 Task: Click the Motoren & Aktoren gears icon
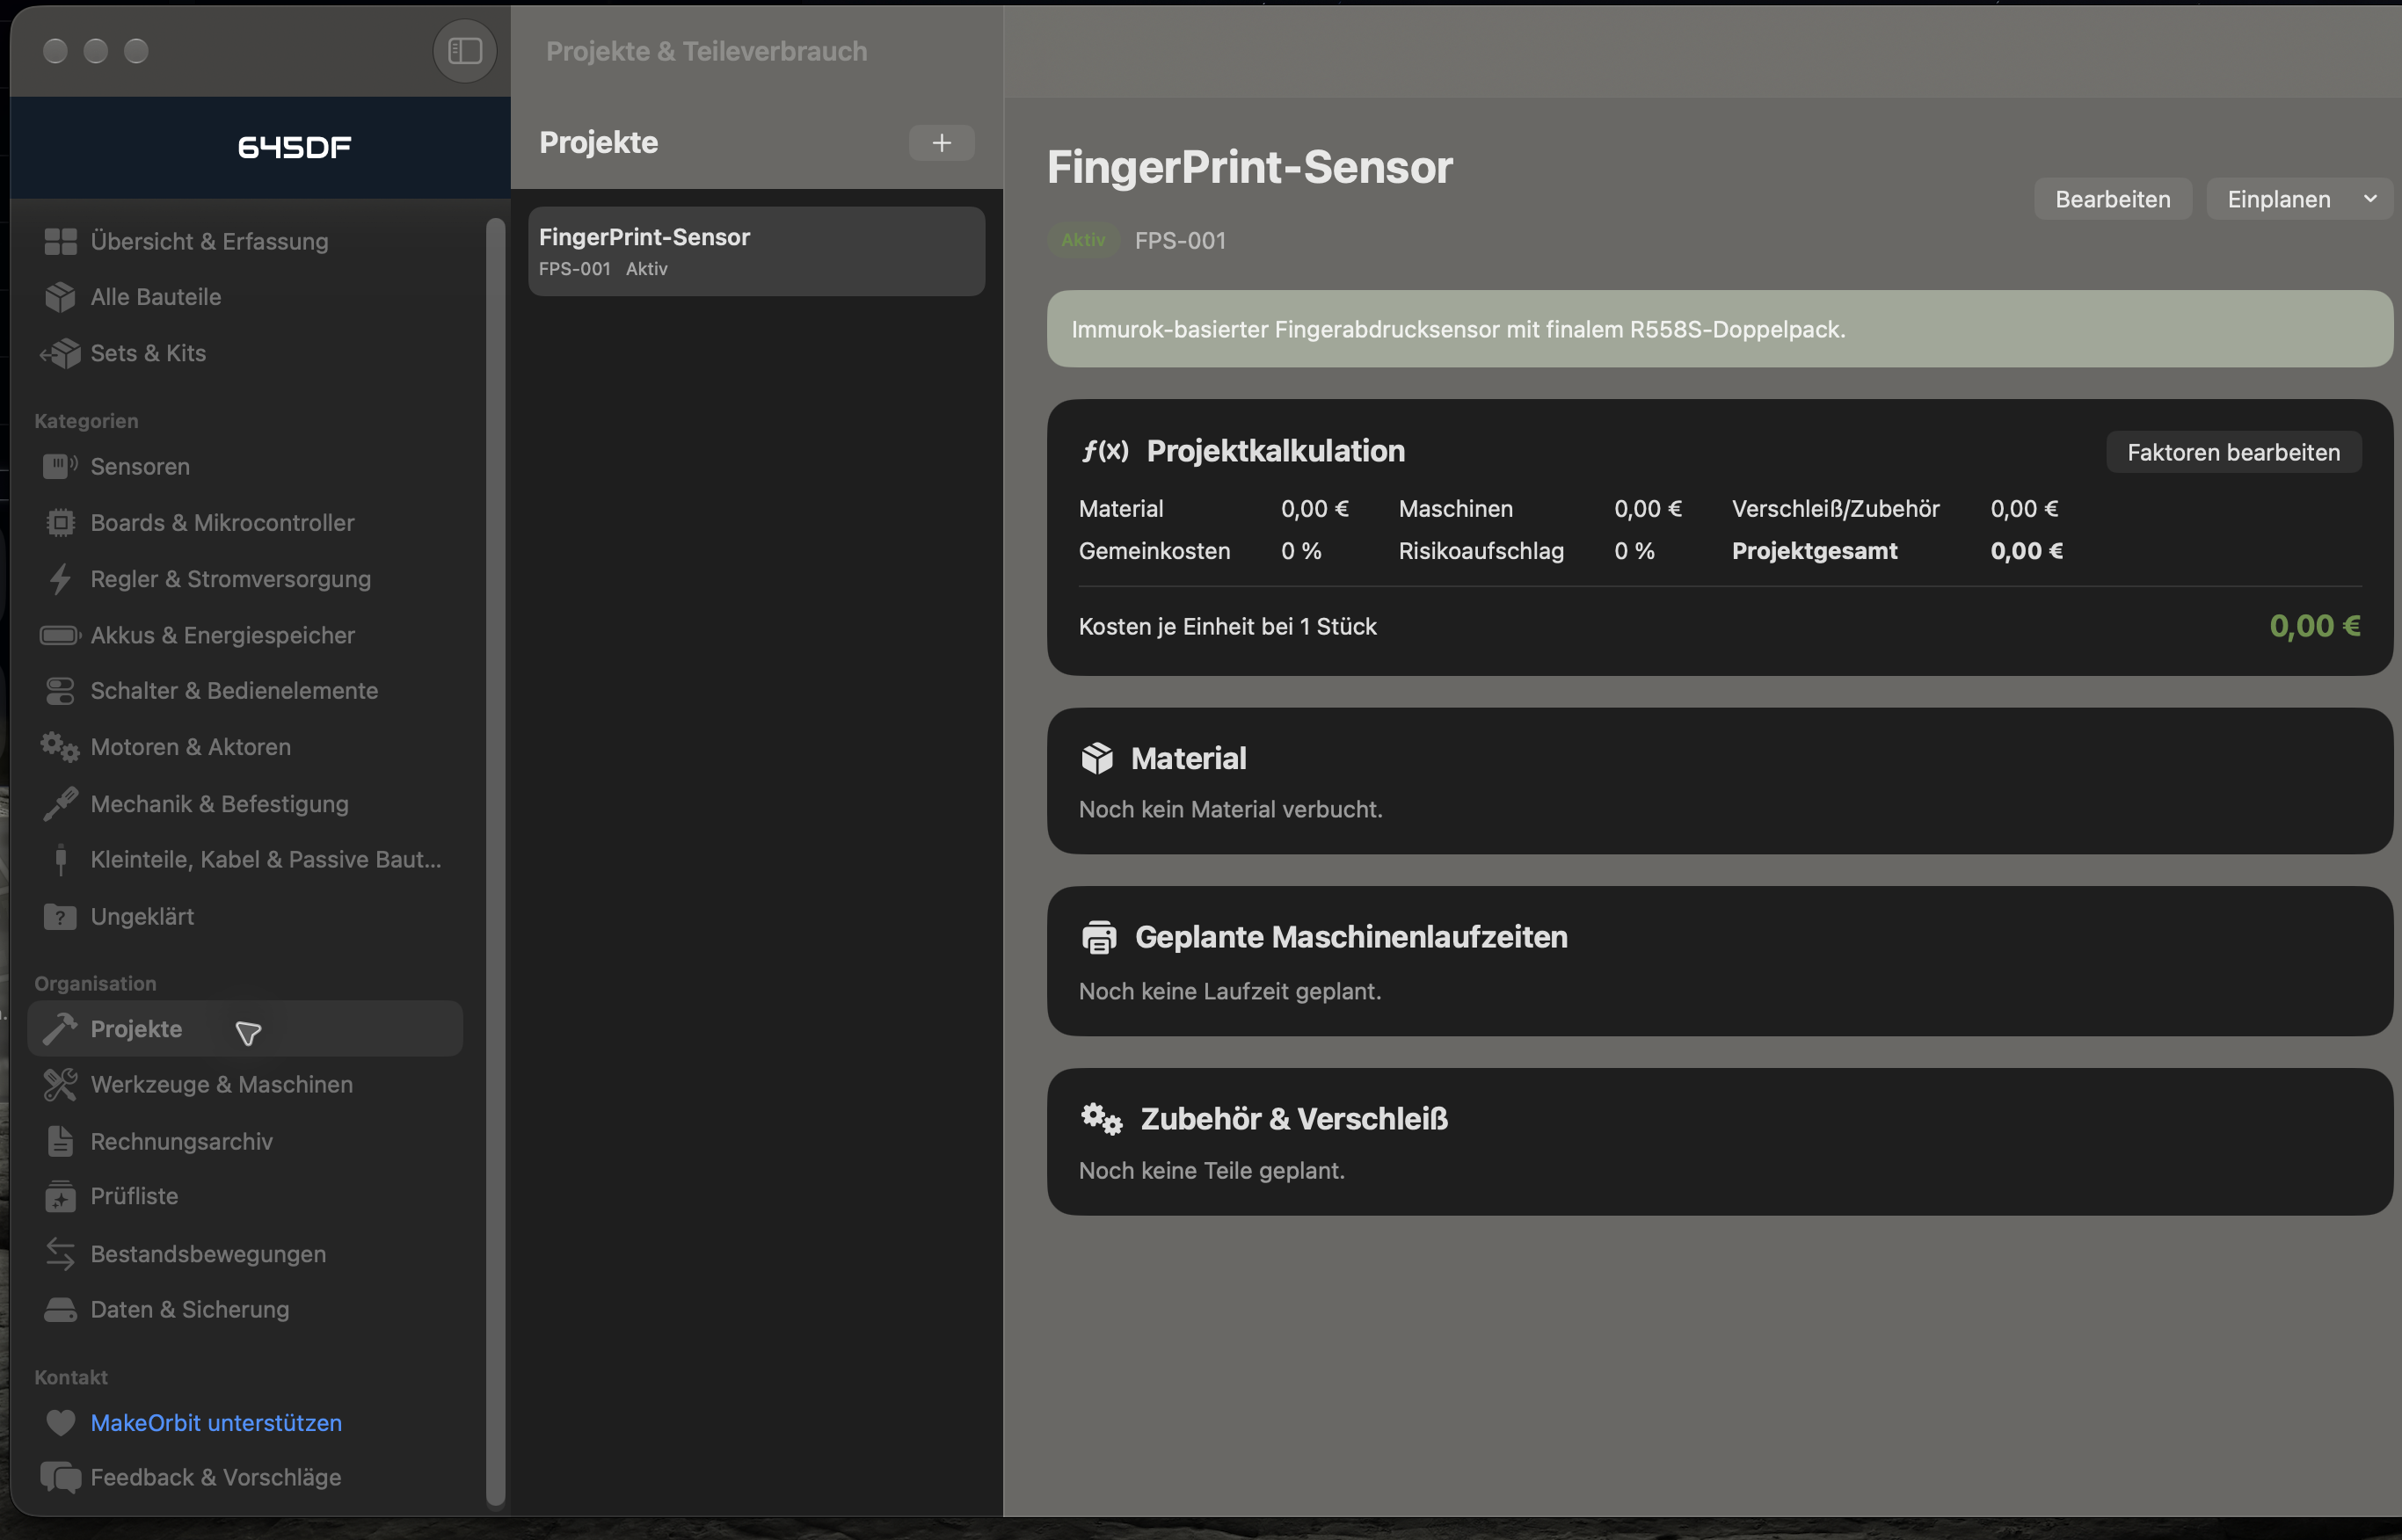(60, 747)
